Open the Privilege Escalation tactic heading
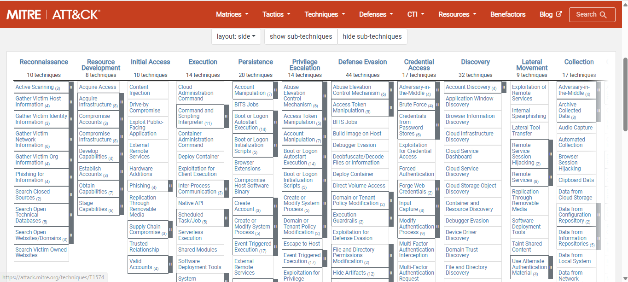This screenshot has width=628, height=282. click(305, 65)
